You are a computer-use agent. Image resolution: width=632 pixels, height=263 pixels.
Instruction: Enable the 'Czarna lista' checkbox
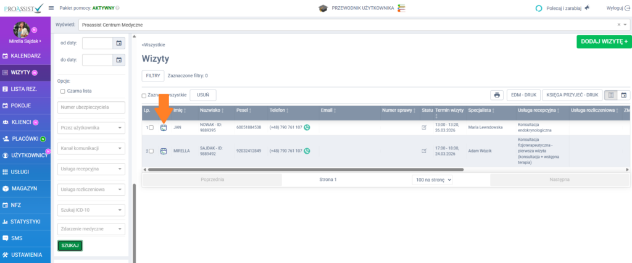pyautogui.click(x=62, y=91)
